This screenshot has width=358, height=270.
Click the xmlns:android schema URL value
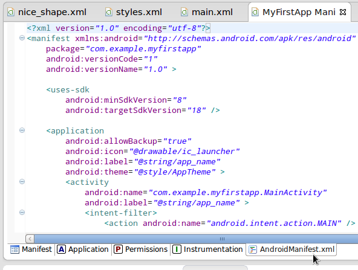250,39
